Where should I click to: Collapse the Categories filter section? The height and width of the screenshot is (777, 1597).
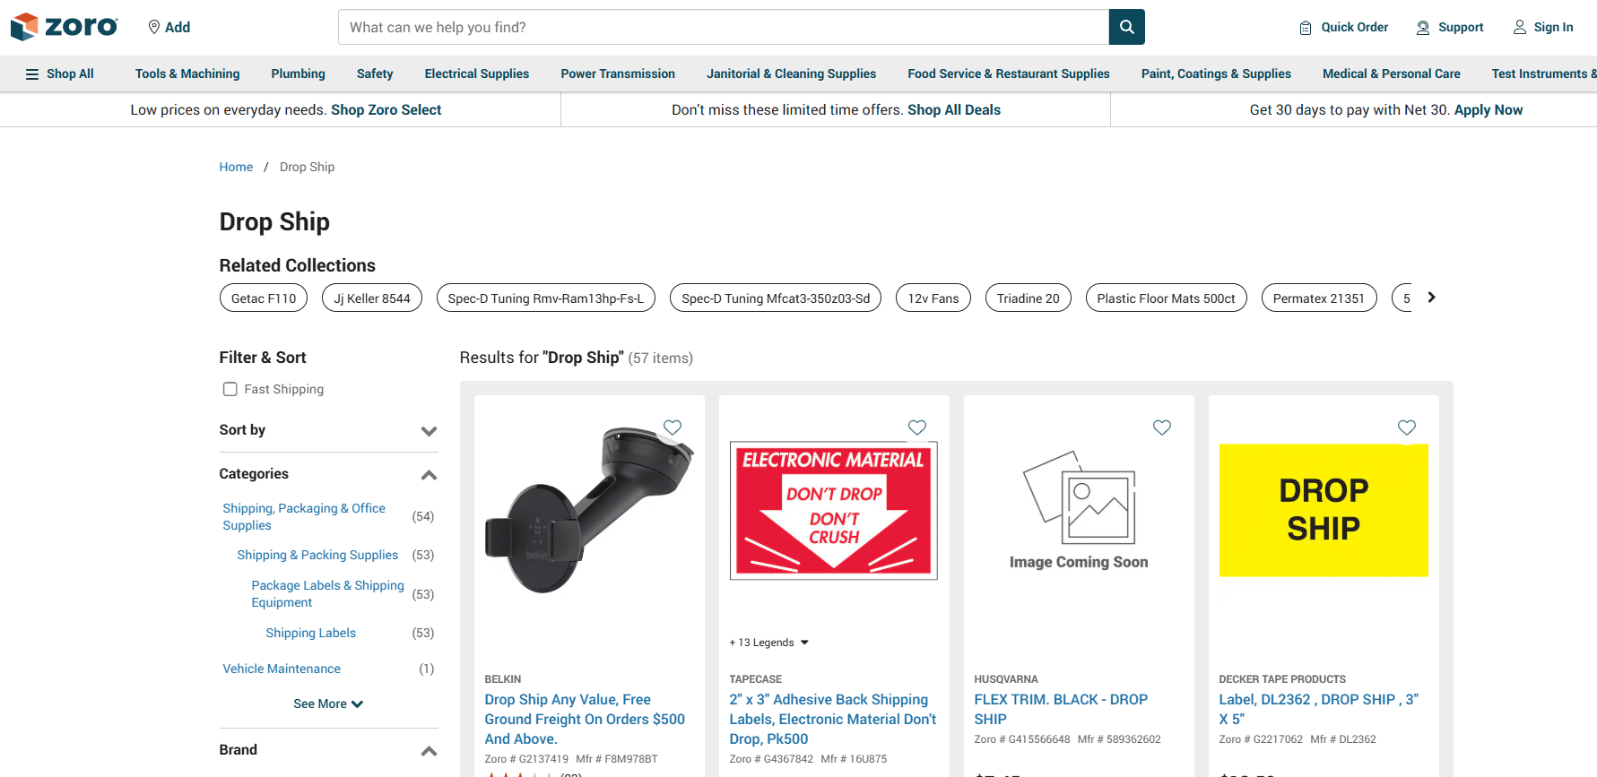click(x=429, y=475)
